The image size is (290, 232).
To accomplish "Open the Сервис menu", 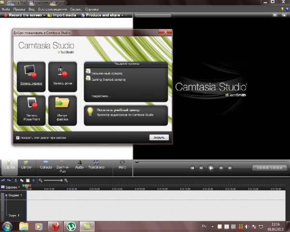I will tap(76, 9).
